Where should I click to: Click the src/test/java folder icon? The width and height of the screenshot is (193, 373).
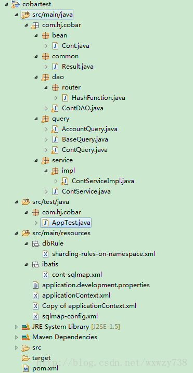tap(25, 202)
